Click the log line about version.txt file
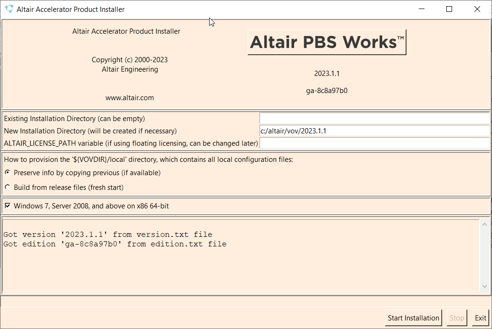492x329 pixels. point(107,235)
